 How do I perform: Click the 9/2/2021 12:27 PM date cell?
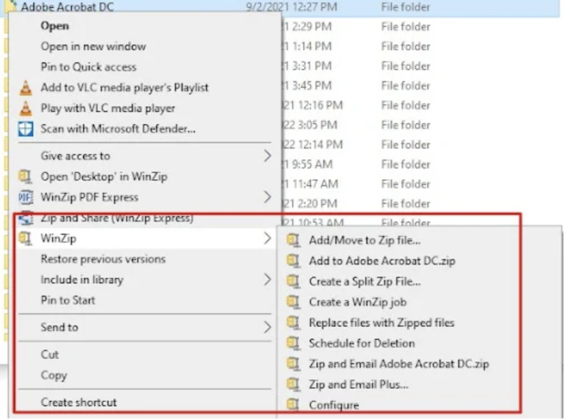click(291, 7)
